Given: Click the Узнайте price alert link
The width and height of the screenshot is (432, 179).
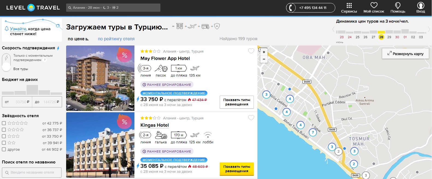Looking at the screenshot, I should point(18,29).
